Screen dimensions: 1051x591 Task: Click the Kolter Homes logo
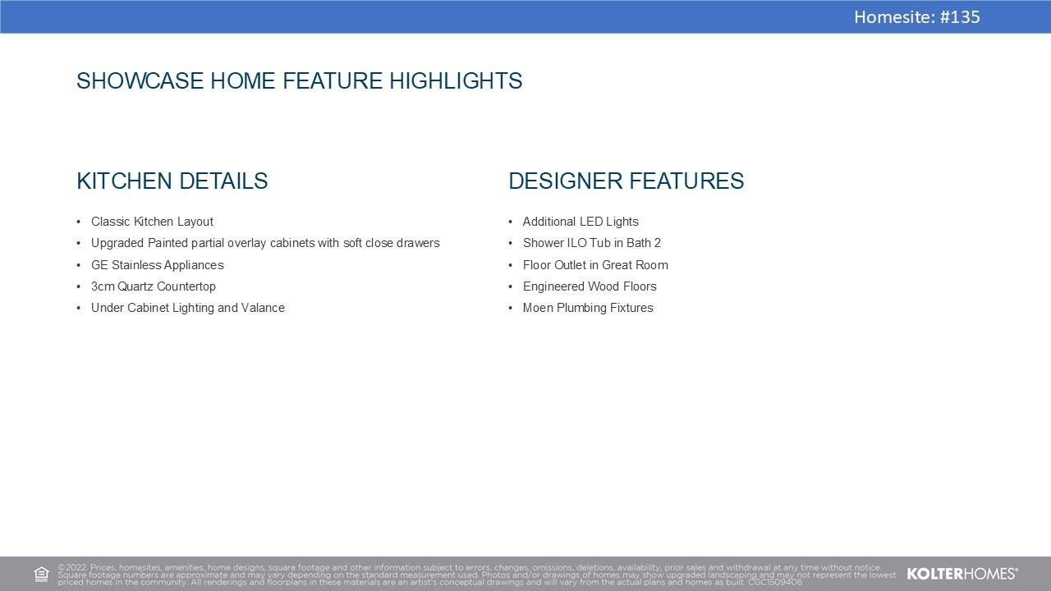(962, 574)
